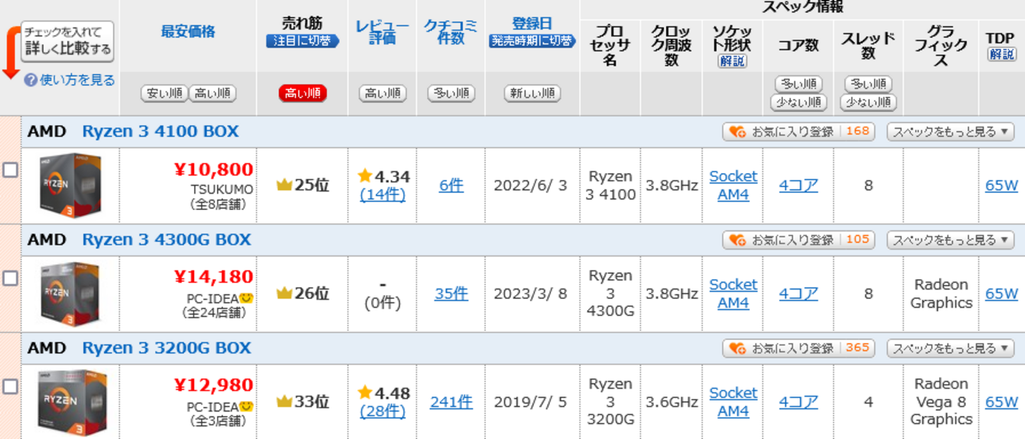
Task: Sort cores by 少ない順 under コア数
Action: click(x=799, y=102)
